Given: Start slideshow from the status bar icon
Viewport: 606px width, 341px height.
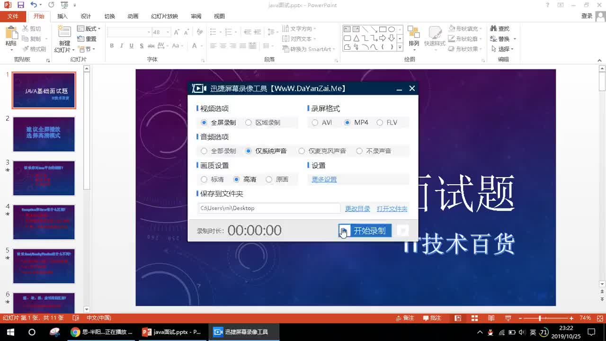Looking at the screenshot, I should click(508, 318).
